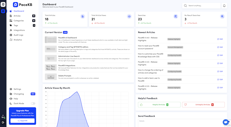Edit the ordering of articles and categories article

click(220, 71)
